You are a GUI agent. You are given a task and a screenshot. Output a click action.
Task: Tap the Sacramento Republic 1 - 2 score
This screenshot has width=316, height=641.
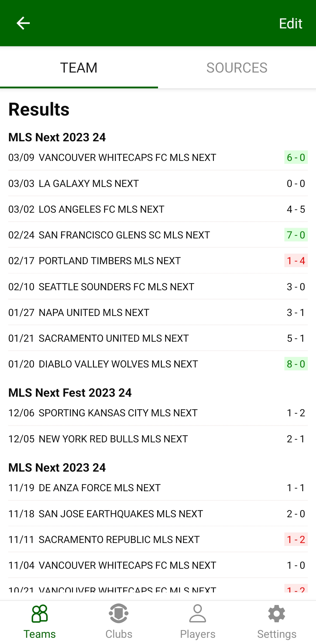click(x=296, y=539)
